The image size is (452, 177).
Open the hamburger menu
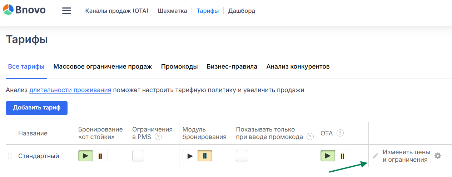(x=66, y=11)
